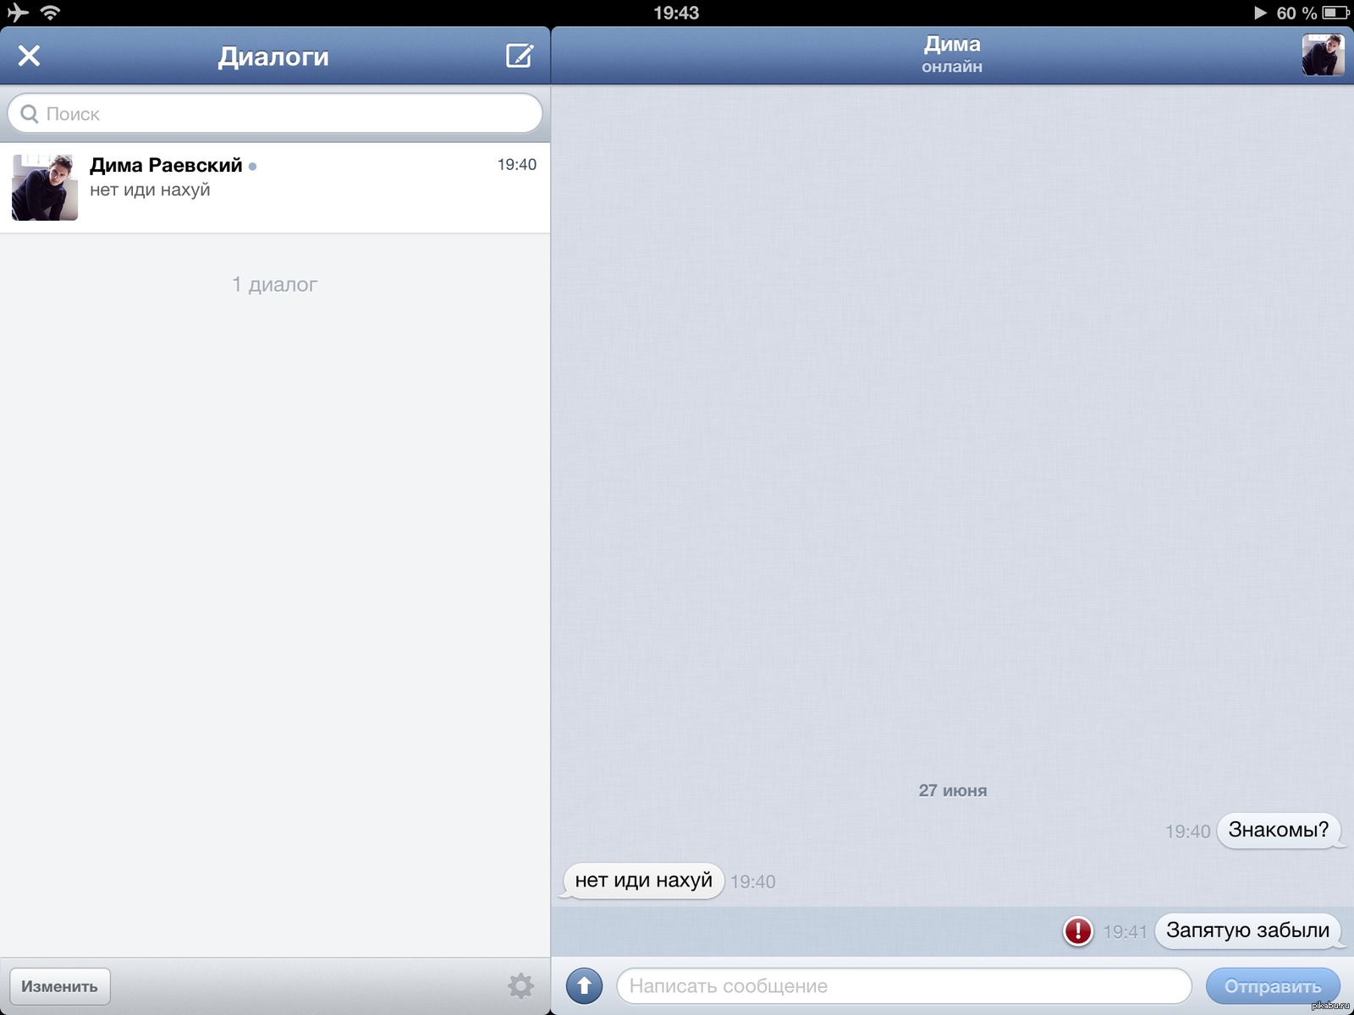This screenshot has width=1354, height=1015.
Task: Tap the Дима онлайн chat header title
Action: pos(952,54)
